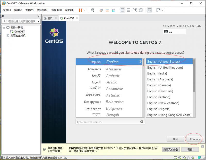This screenshot has width=206, height=160.
Task: Open the 帮助(H) menu
Action: pos(69,10)
